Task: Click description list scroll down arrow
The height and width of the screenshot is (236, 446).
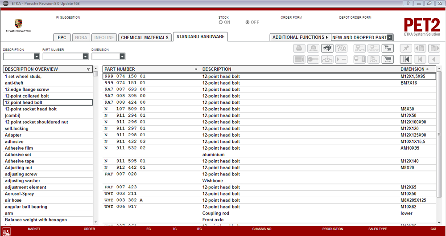Action: pos(95,222)
